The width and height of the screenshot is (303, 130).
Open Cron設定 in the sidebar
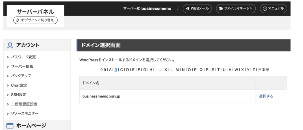click(x=19, y=85)
